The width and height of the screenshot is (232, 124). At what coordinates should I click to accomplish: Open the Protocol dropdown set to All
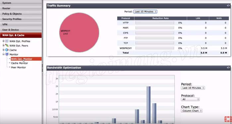[190, 99]
